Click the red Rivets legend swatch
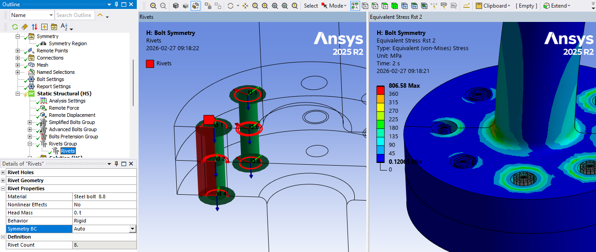This screenshot has width=596, height=252. click(x=150, y=64)
